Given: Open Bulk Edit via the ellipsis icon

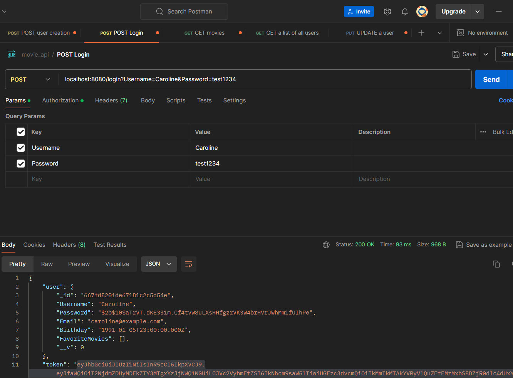Looking at the screenshot, I should coord(483,132).
